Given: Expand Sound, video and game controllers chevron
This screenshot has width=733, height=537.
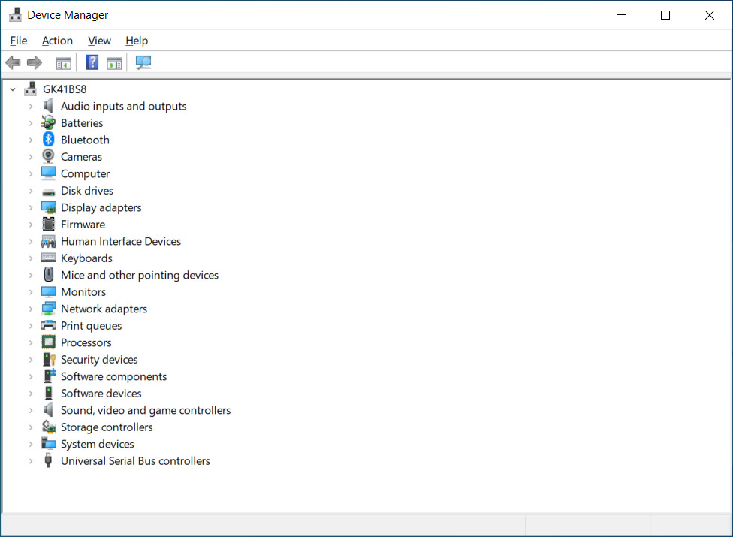Looking at the screenshot, I should [31, 410].
